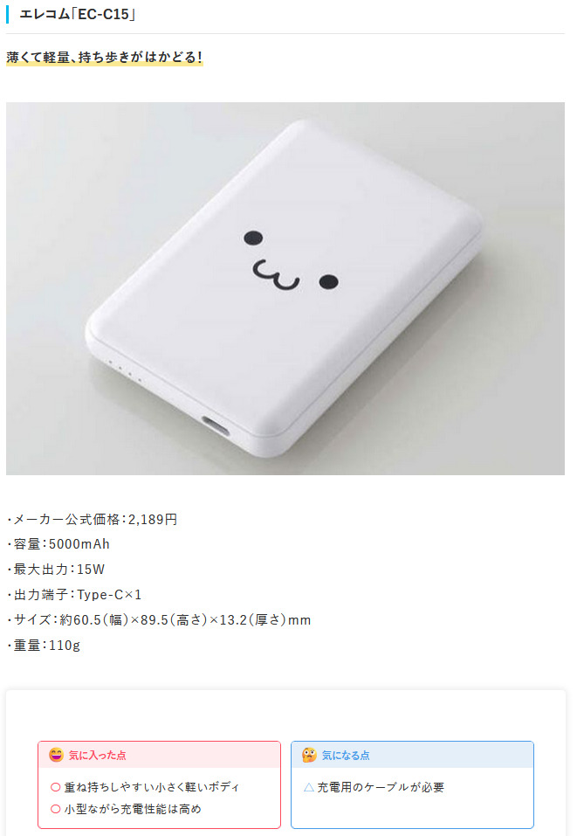The image size is (577, 836).
Task: Open the EC-C15 mobile battery product image
Action: pos(285,288)
